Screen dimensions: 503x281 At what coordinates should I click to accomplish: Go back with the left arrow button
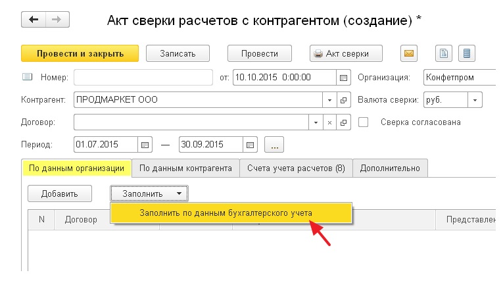(34, 20)
